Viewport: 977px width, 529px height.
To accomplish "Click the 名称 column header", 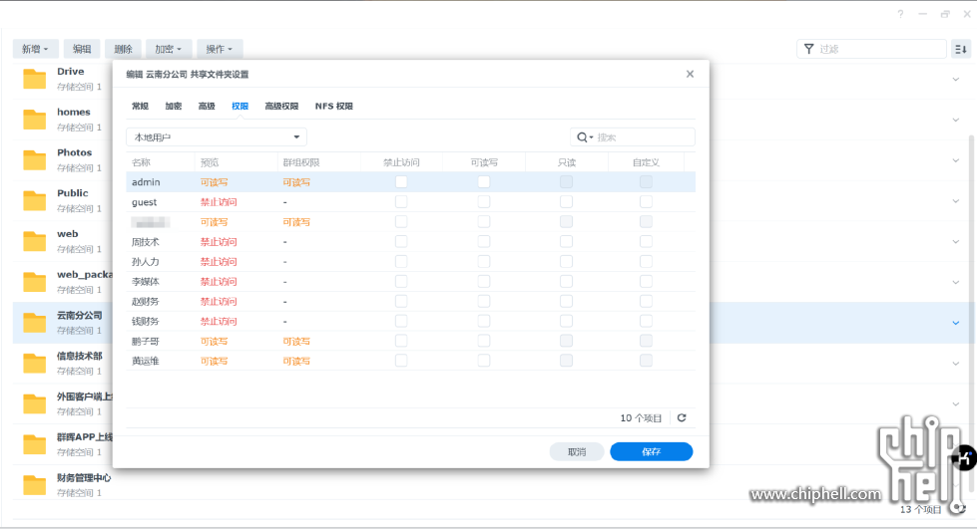I will click(x=141, y=162).
